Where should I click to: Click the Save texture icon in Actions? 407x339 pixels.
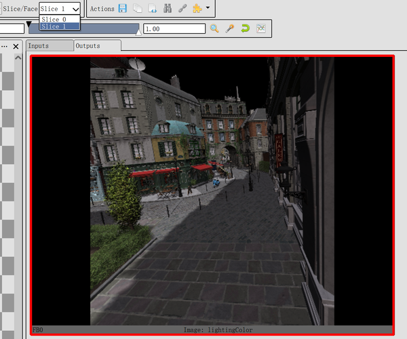(x=123, y=8)
